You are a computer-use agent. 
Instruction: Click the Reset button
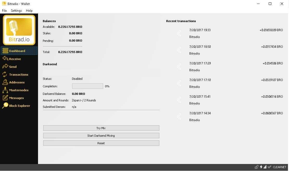[101, 143]
